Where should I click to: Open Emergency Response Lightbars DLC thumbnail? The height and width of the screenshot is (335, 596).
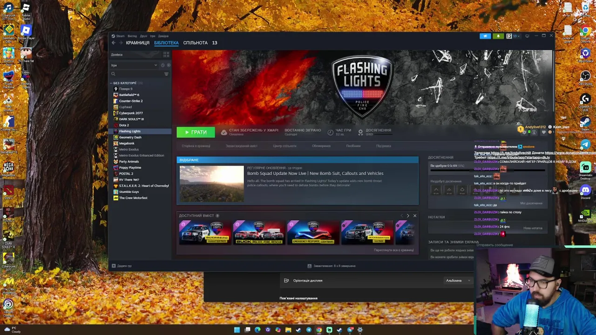[313, 232]
